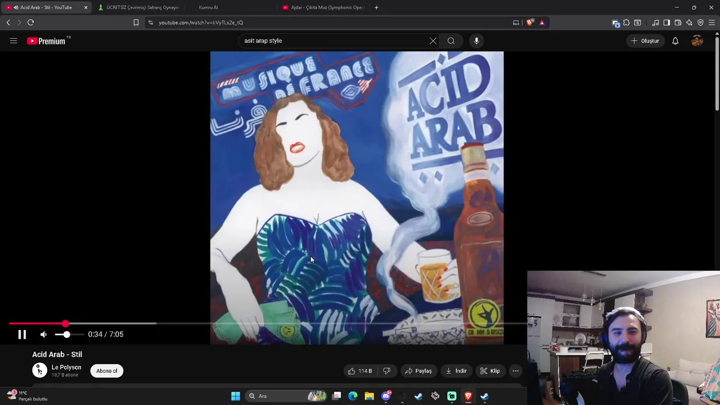Open the browser main menu

coord(712,22)
